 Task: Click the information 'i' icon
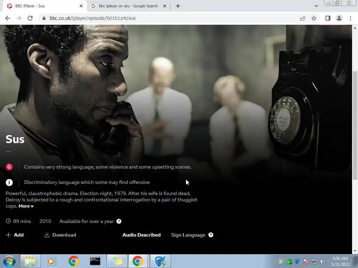tap(9, 182)
